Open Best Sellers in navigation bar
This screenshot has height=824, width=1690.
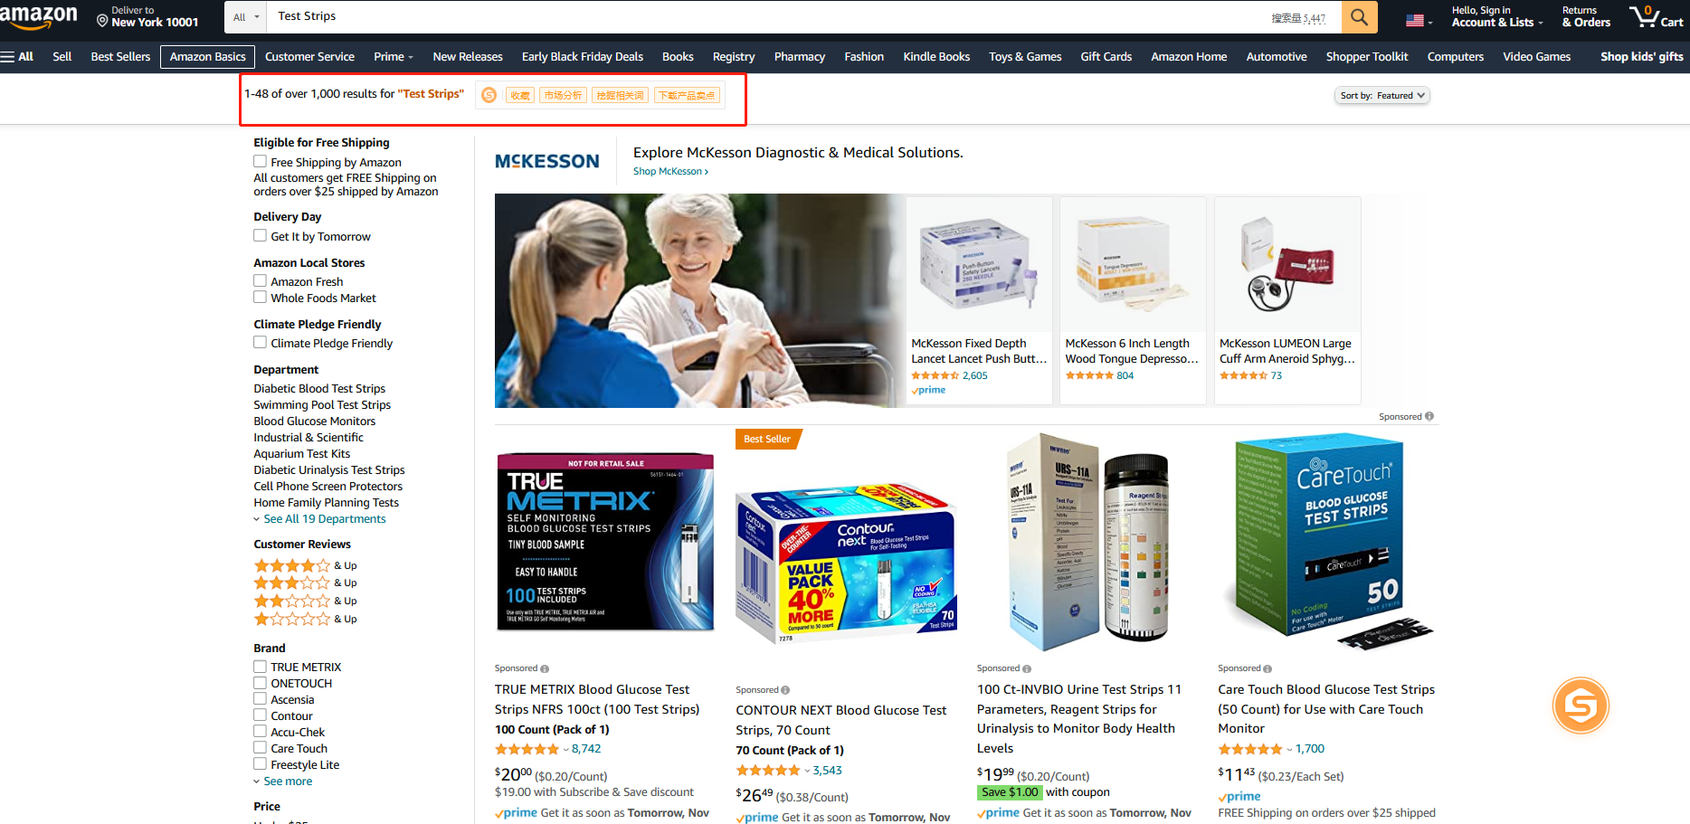point(120,56)
